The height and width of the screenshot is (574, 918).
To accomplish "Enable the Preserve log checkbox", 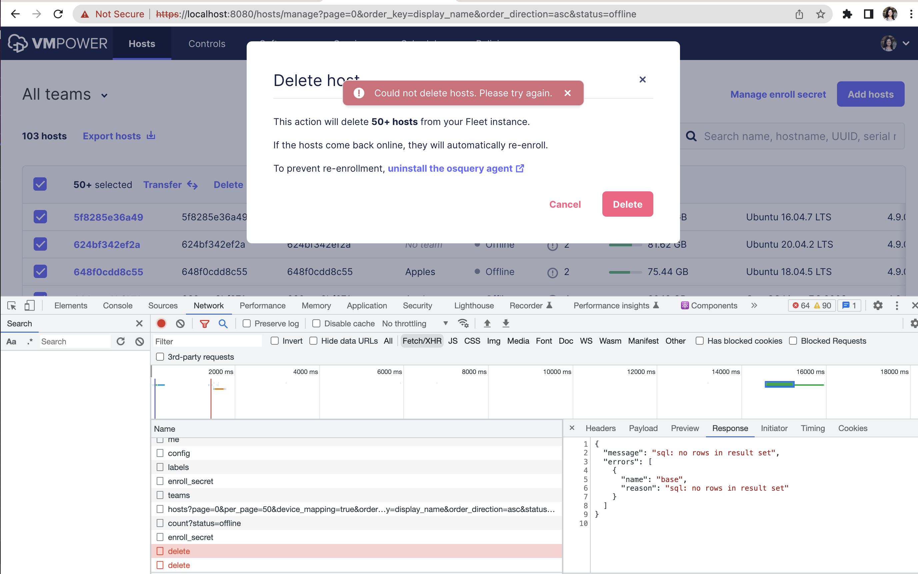I will pos(247,323).
